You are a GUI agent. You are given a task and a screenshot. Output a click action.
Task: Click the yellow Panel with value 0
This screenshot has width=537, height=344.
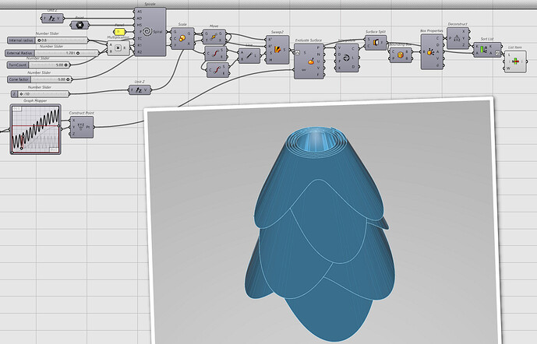click(x=119, y=32)
